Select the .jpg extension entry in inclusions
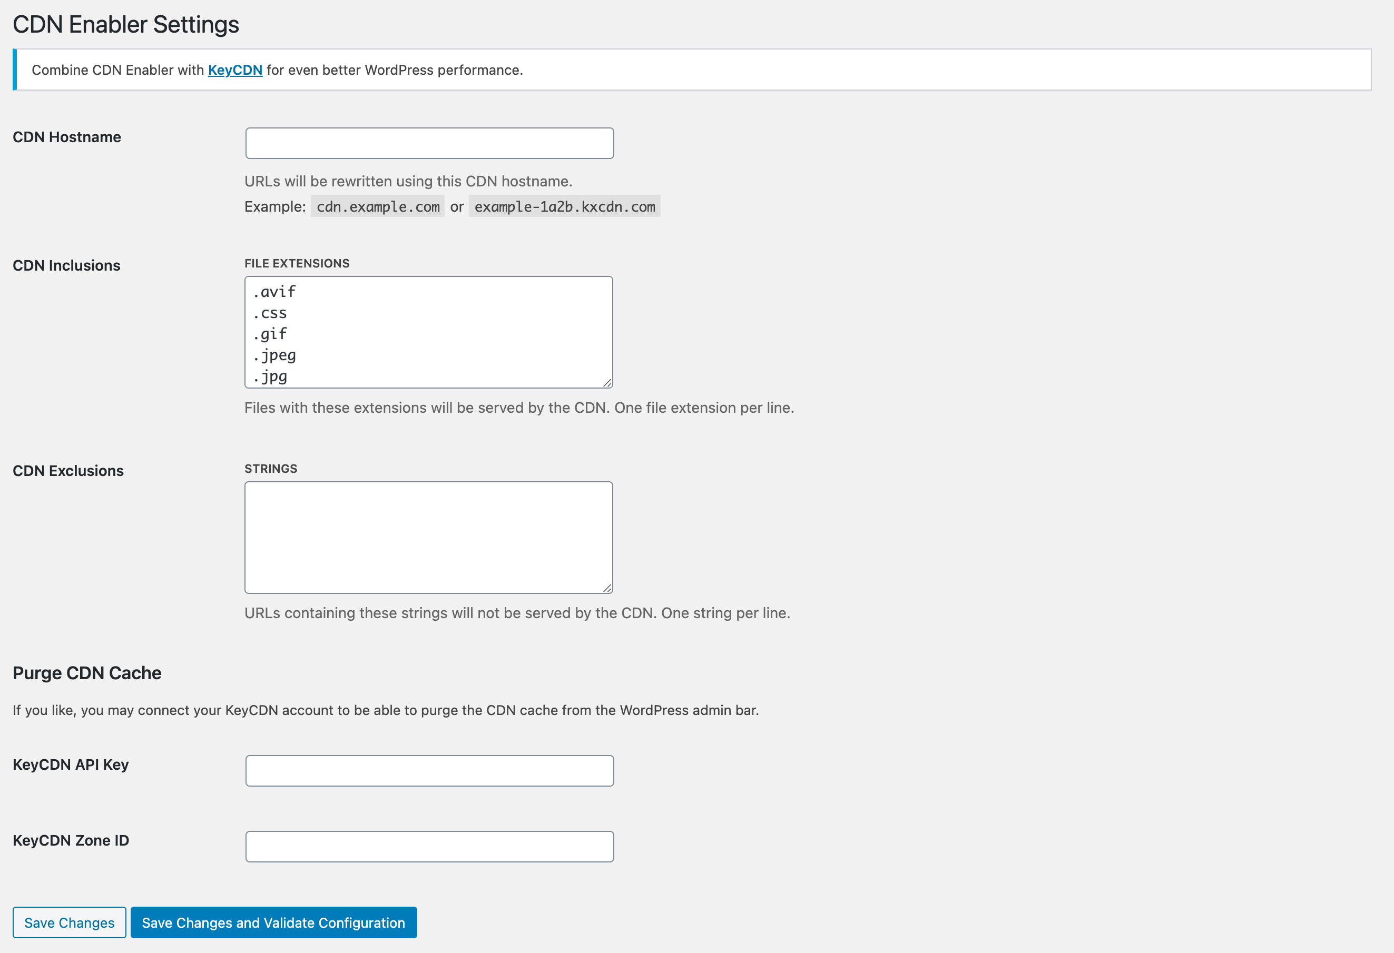The height and width of the screenshot is (953, 1394). [271, 377]
